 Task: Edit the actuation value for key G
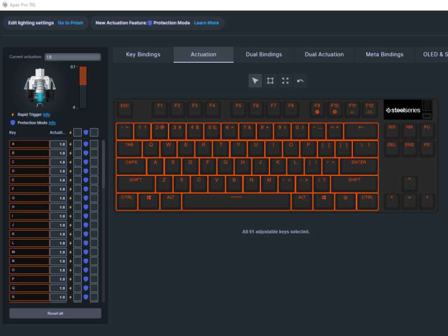(58, 198)
